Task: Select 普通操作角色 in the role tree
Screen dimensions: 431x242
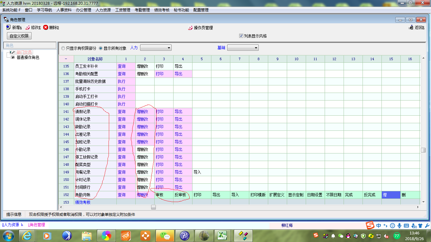Action: 28,58
